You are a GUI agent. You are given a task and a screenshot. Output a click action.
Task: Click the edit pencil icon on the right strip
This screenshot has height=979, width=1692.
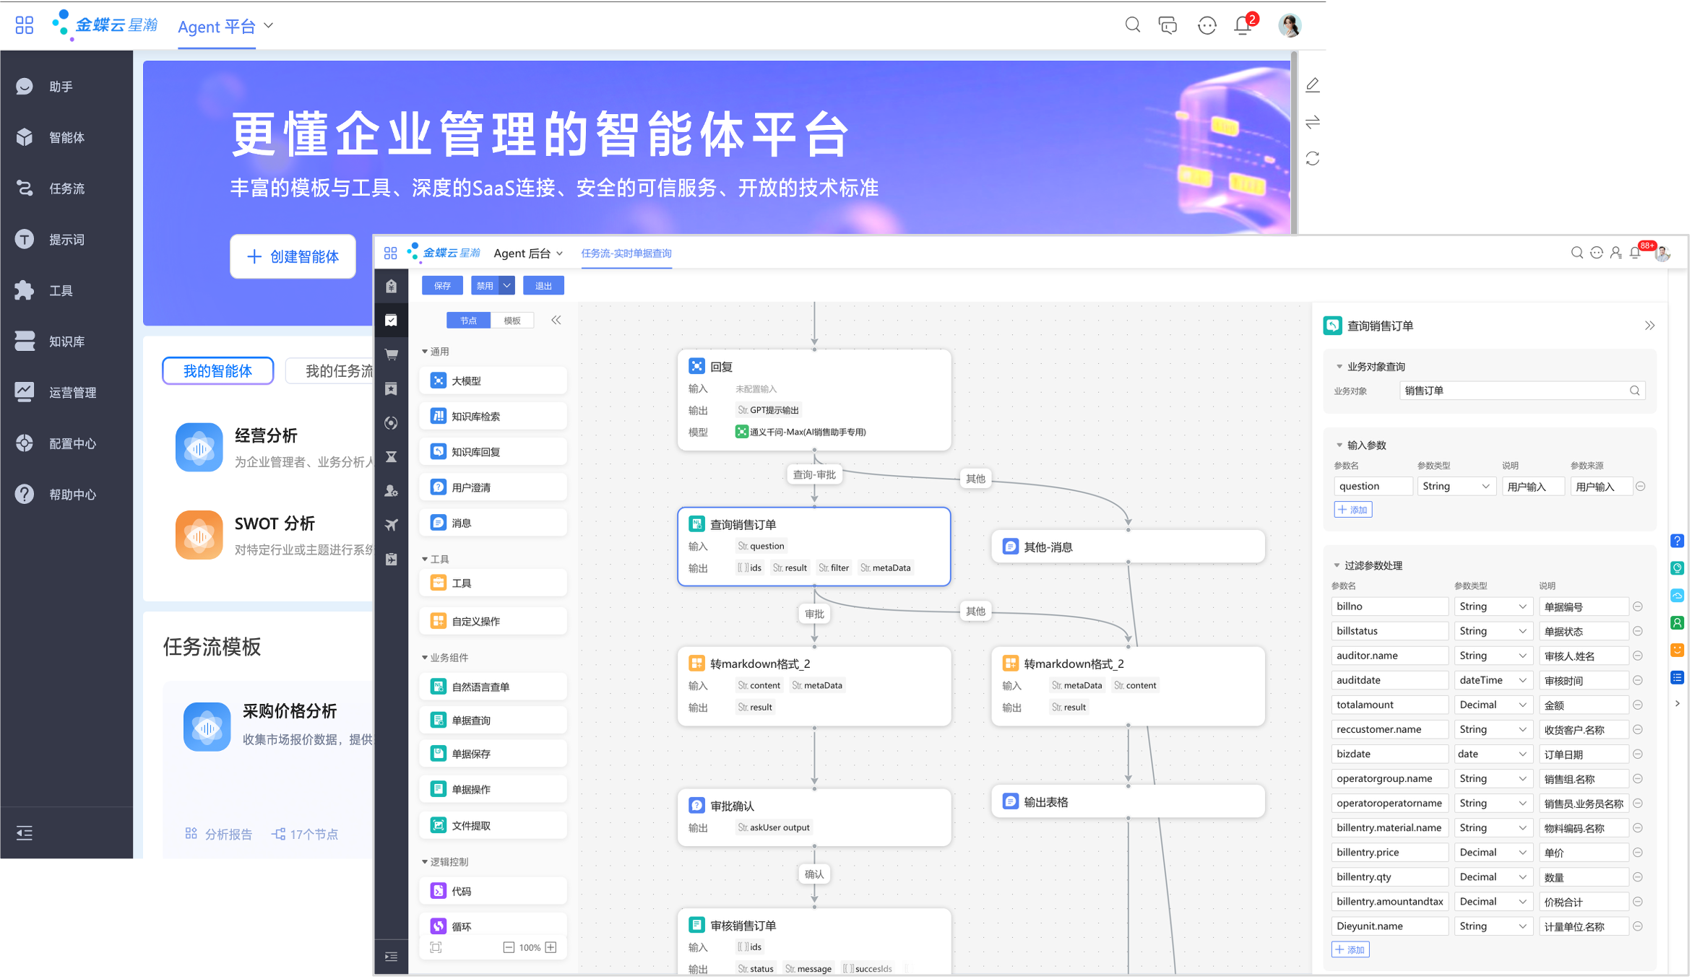(1313, 85)
